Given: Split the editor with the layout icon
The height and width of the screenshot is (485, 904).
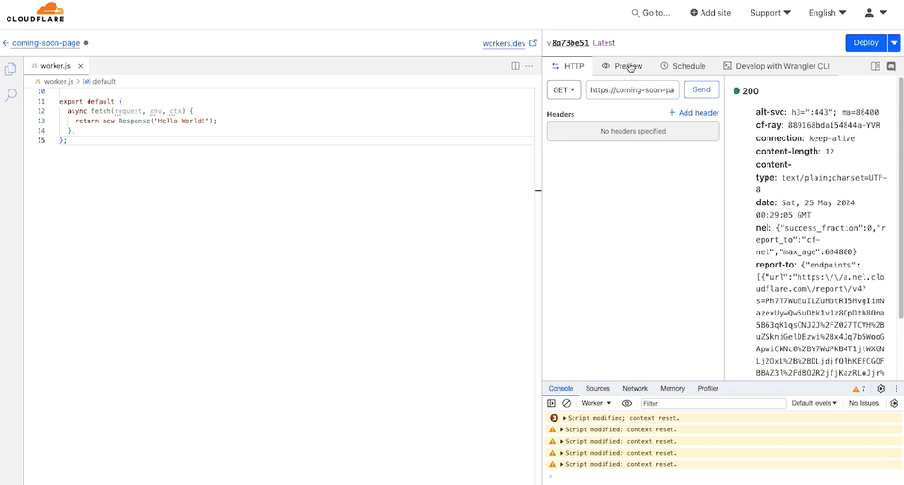Looking at the screenshot, I should click(515, 66).
